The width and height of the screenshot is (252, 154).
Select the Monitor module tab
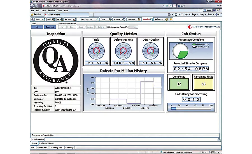[x=147, y=19]
